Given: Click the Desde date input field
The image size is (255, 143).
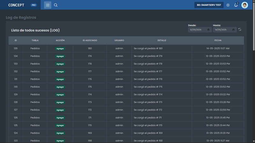Looking at the screenshot, I should tap(198, 30).
